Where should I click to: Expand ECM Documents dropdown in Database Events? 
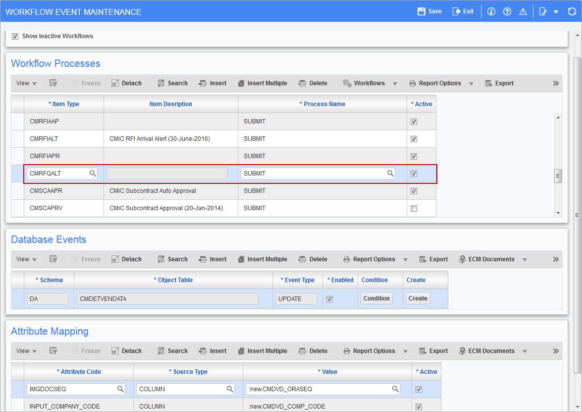[x=525, y=260]
